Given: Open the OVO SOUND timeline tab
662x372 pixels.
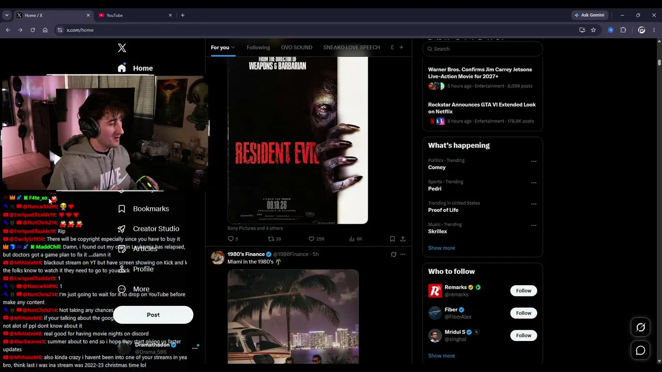Looking at the screenshot, I should click(x=296, y=48).
